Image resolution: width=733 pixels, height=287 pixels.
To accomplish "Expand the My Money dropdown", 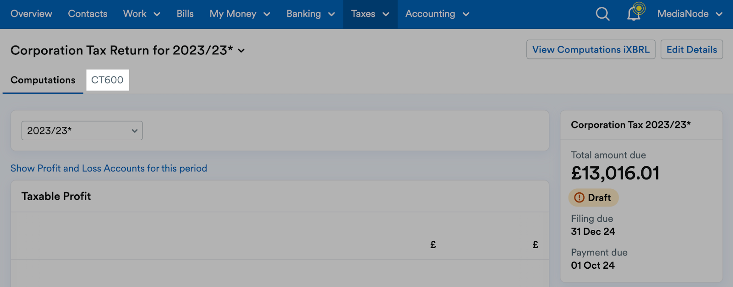I will tap(239, 14).
